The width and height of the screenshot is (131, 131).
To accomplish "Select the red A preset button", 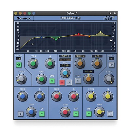I will tap(62, 83).
